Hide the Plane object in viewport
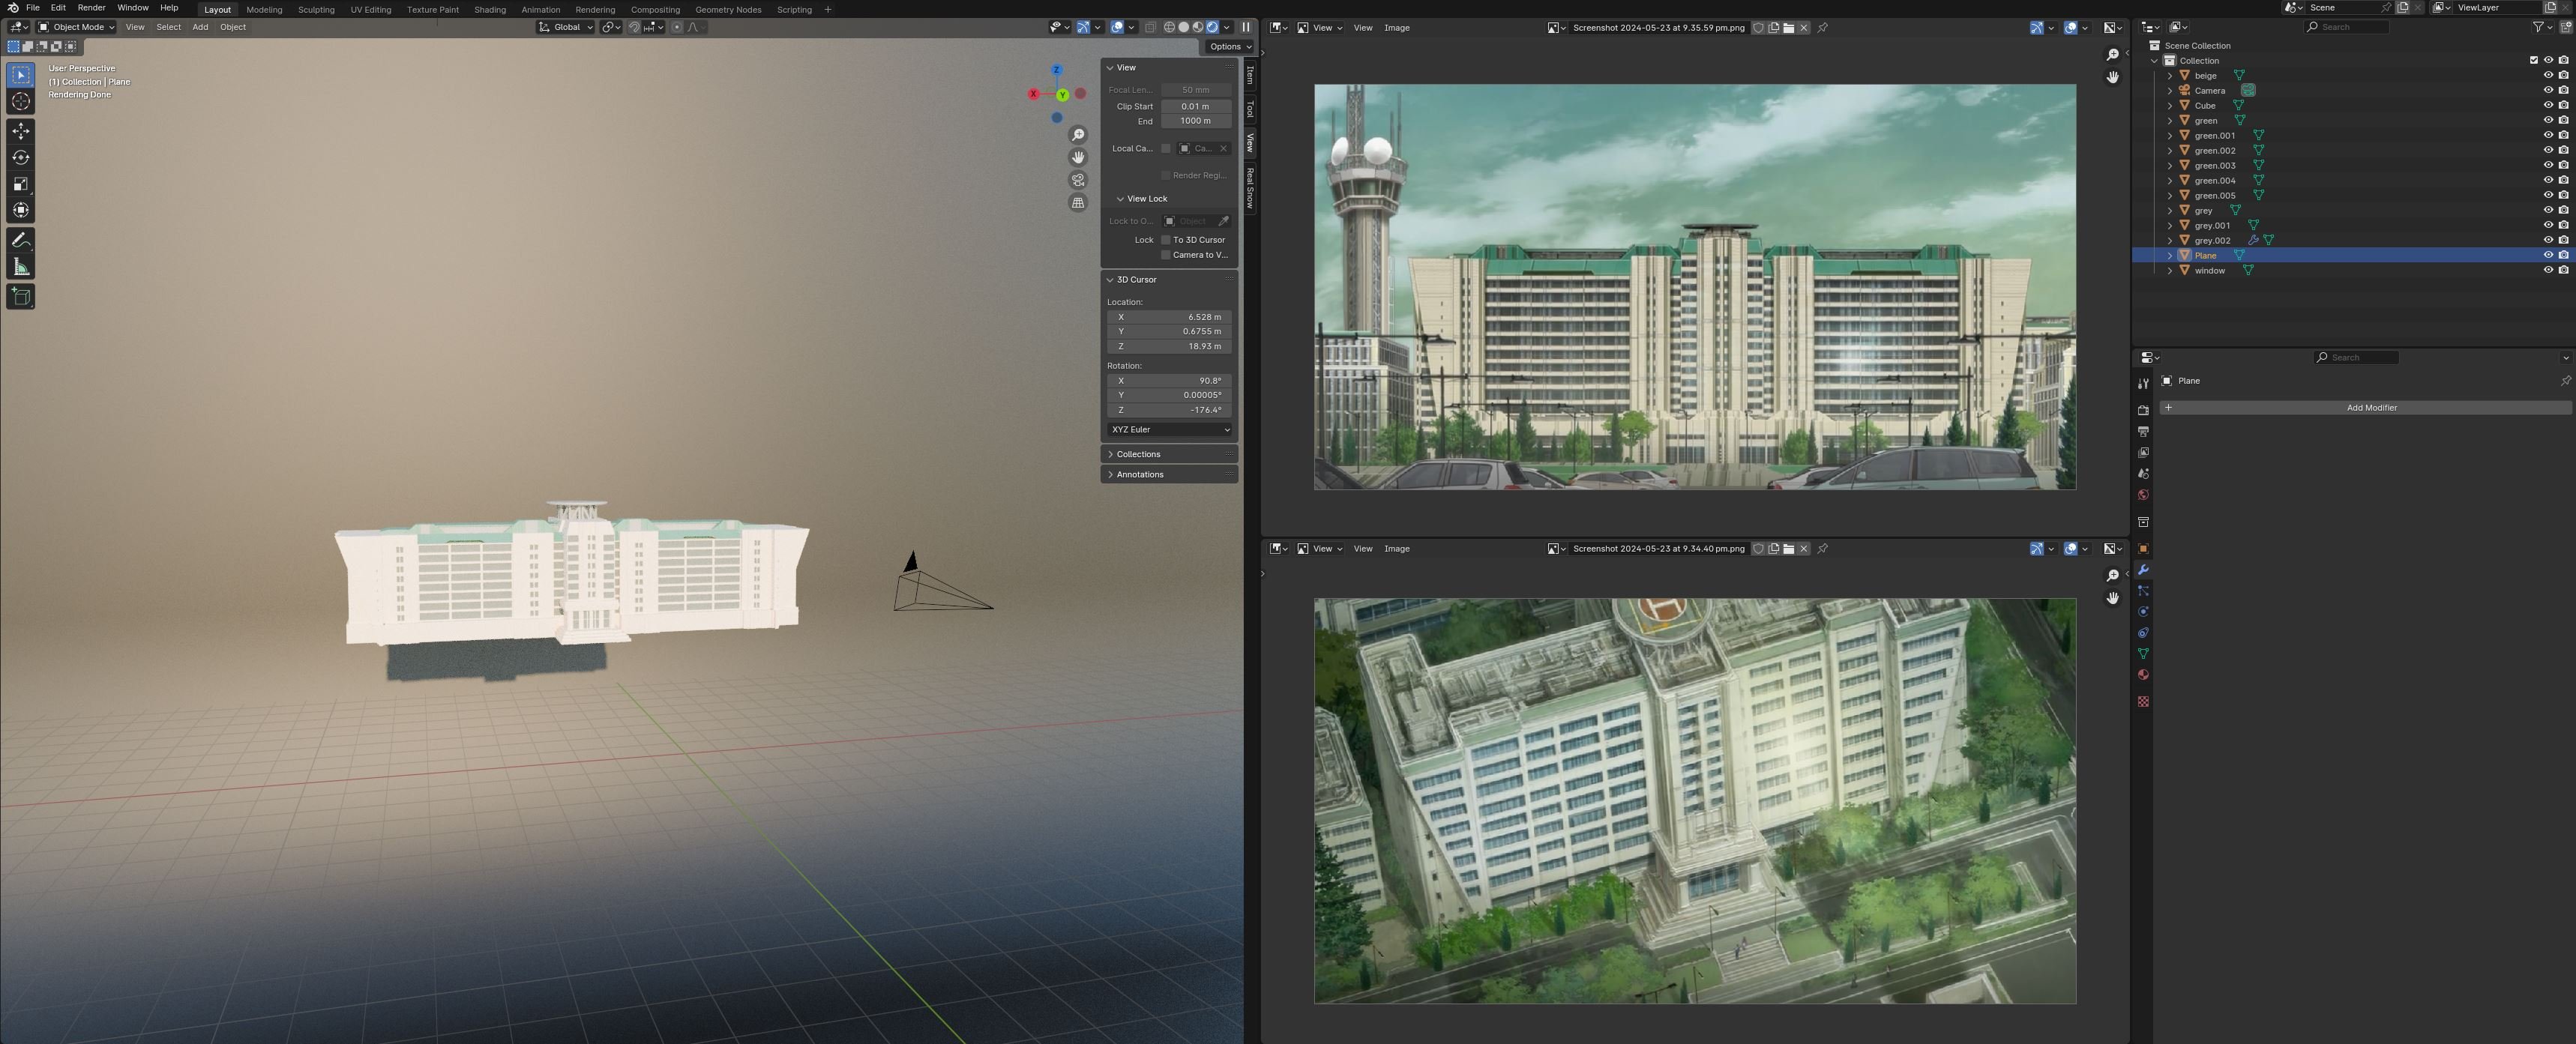This screenshot has width=2576, height=1044. 2548,255
